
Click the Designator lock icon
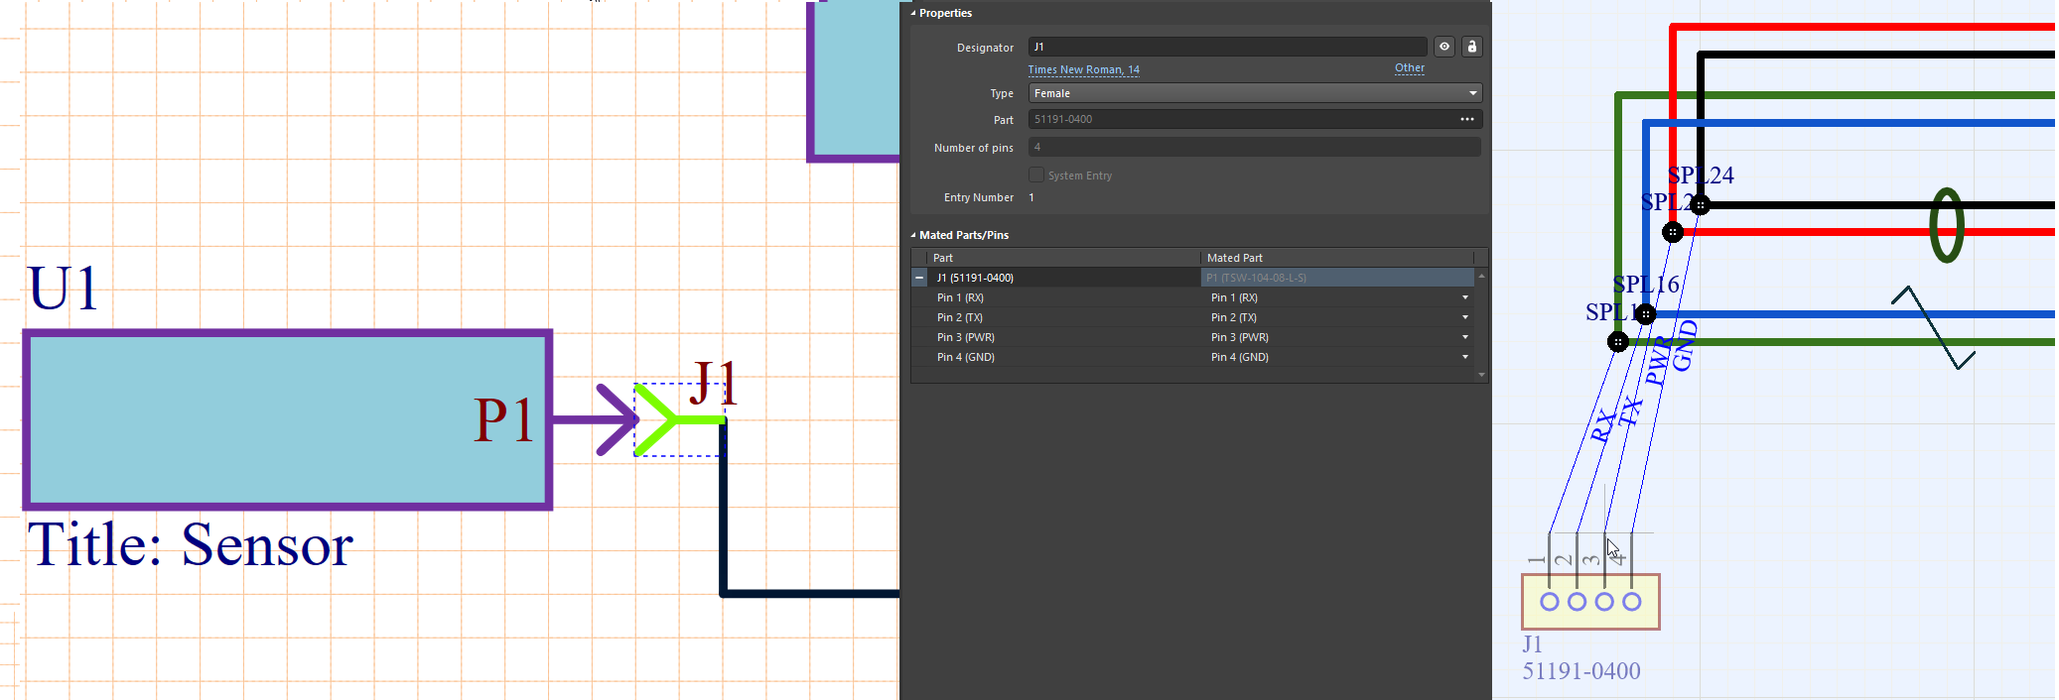(1471, 47)
